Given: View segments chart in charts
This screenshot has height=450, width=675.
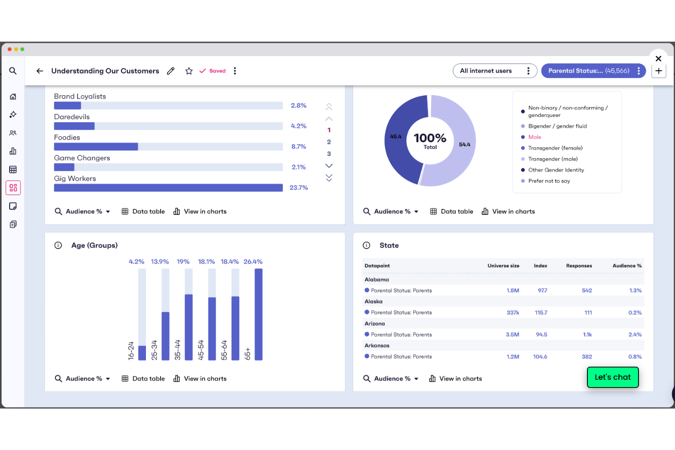Looking at the screenshot, I should (x=200, y=212).
